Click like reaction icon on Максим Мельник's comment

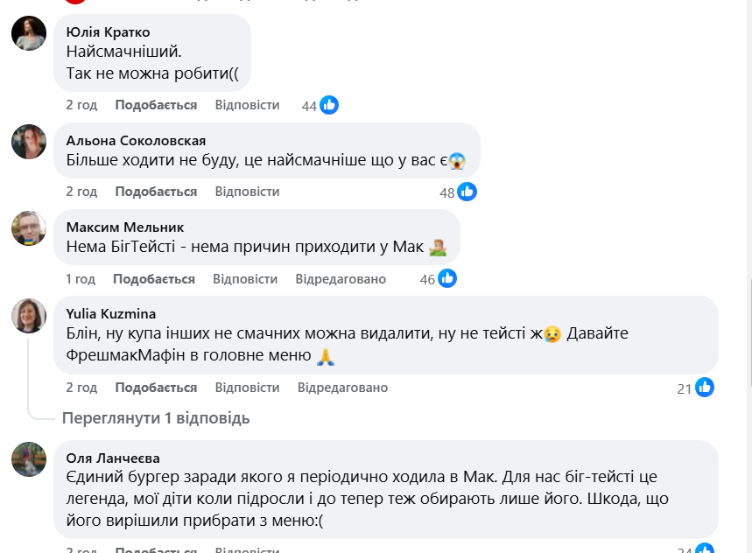tap(447, 279)
